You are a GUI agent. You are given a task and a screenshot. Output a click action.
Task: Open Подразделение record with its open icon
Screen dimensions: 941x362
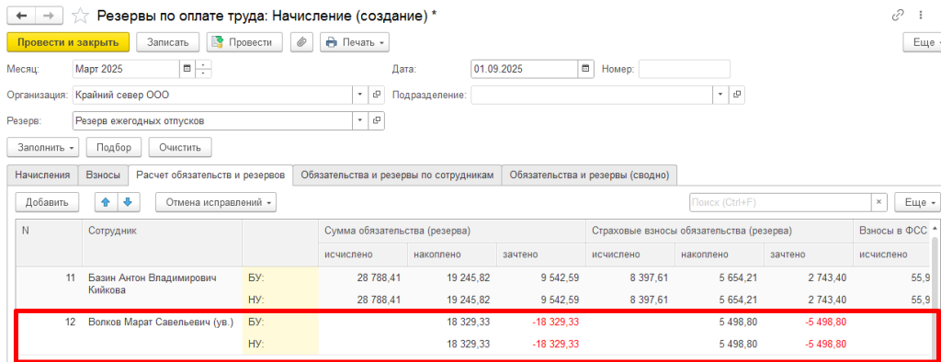click(737, 95)
